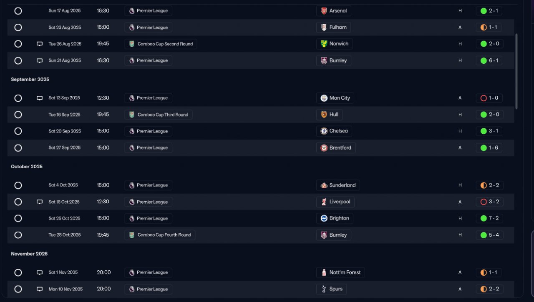Viewport: 534px width, 302px height.
Task: Click the Arsenal club crest icon
Action: pyautogui.click(x=324, y=11)
